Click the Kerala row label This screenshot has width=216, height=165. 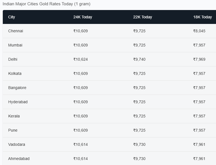click(x=14, y=116)
